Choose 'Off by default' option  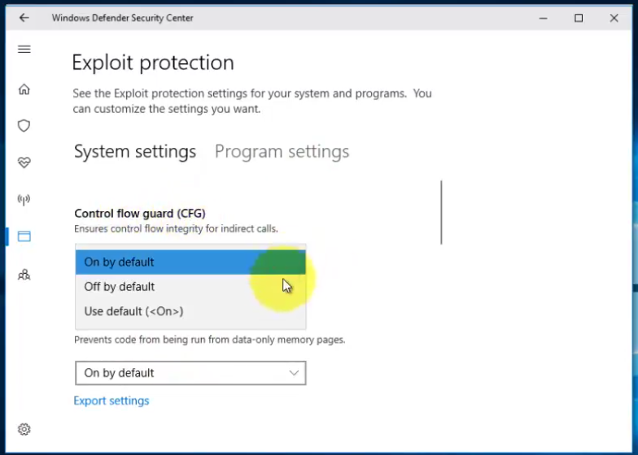(x=190, y=286)
